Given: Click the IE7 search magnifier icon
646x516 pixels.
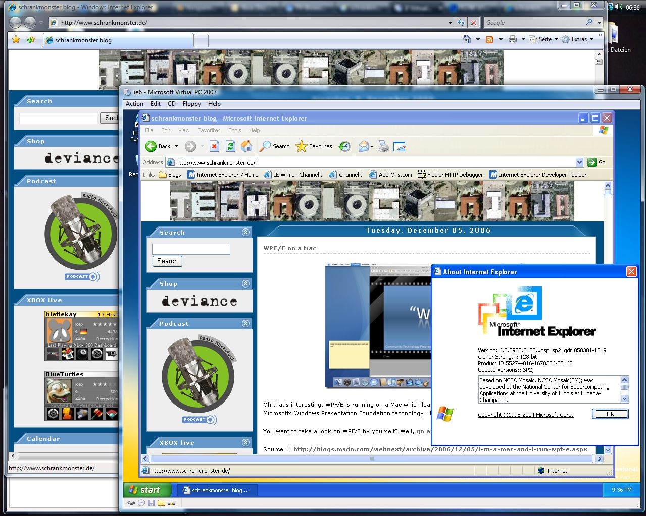Looking at the screenshot, I should (x=589, y=22).
